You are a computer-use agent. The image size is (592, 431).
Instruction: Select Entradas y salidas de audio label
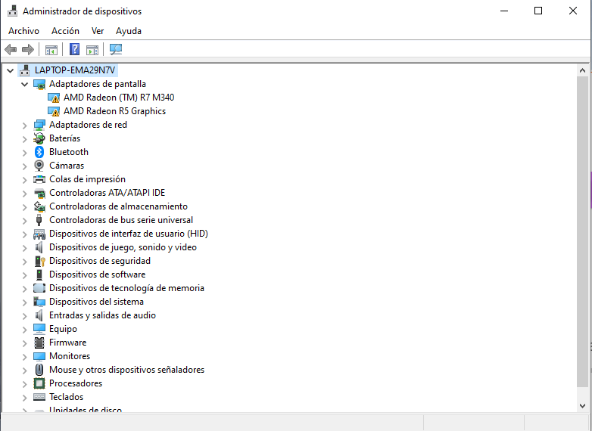[103, 315]
